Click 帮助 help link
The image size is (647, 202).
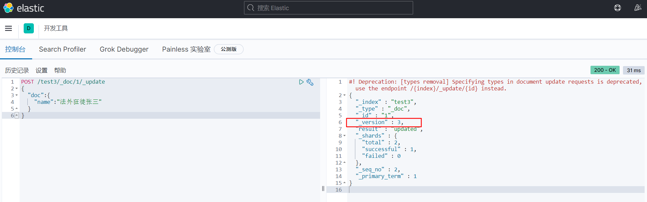60,70
